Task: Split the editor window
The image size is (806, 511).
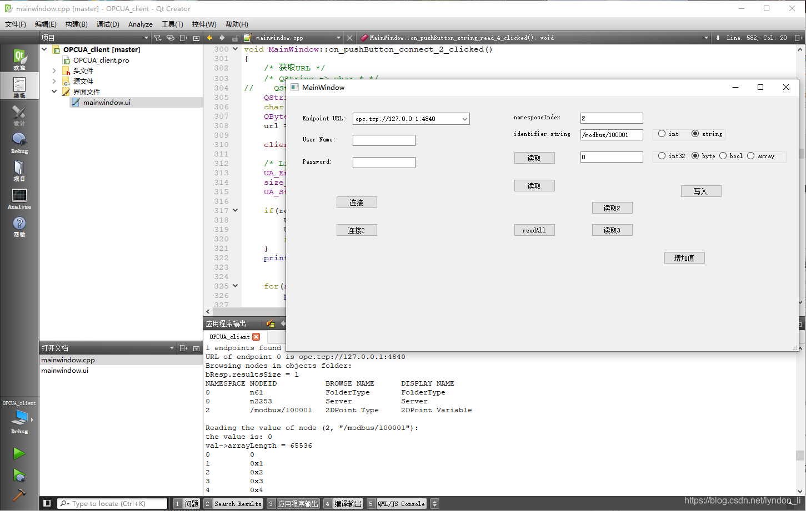Action: pos(798,38)
